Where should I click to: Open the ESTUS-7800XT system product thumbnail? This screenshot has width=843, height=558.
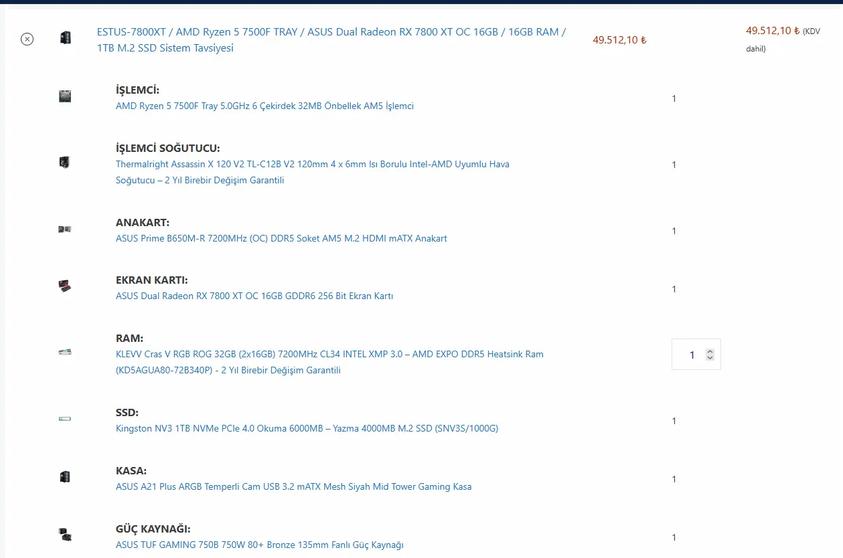[65, 37]
